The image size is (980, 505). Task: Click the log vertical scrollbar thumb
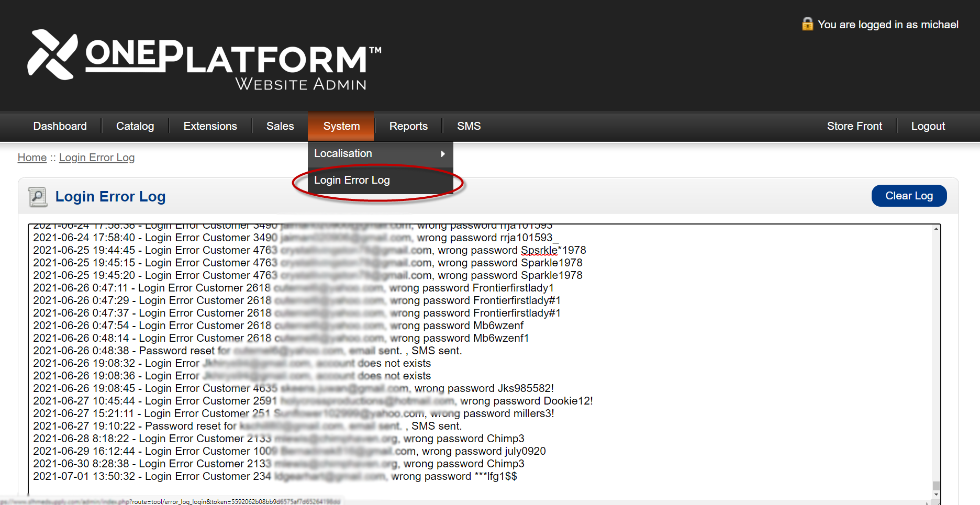(x=936, y=486)
